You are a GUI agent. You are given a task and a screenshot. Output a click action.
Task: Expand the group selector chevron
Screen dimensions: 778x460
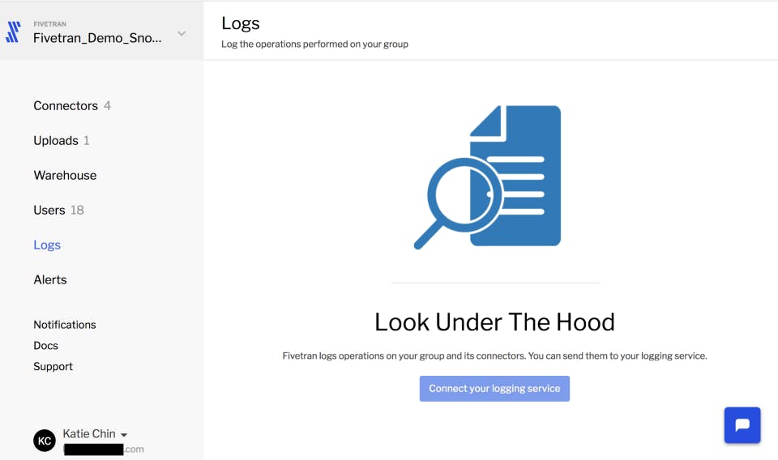[182, 34]
